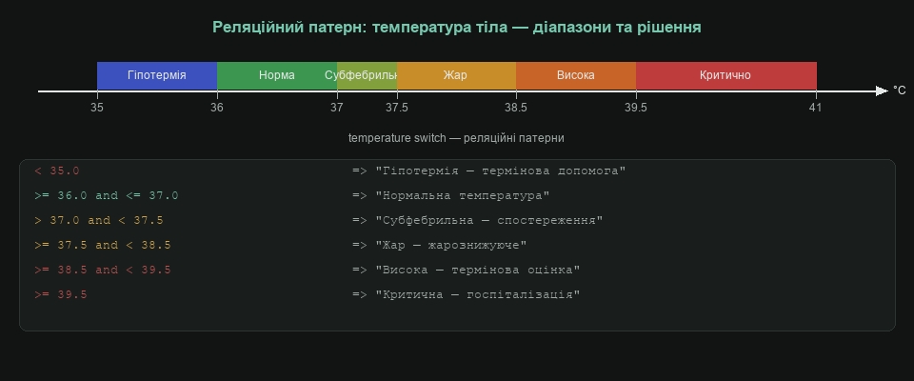Click the condition '> 37.0 and < 37.5'
This screenshot has height=381, width=914.
click(99, 221)
